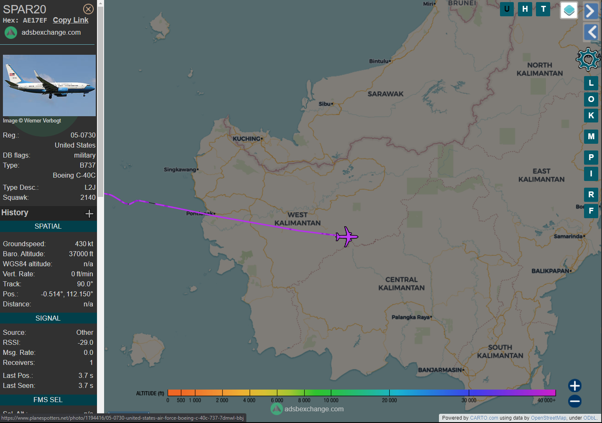Click the Groundspeed value 430 kt
The height and width of the screenshot is (423, 602).
pos(84,244)
